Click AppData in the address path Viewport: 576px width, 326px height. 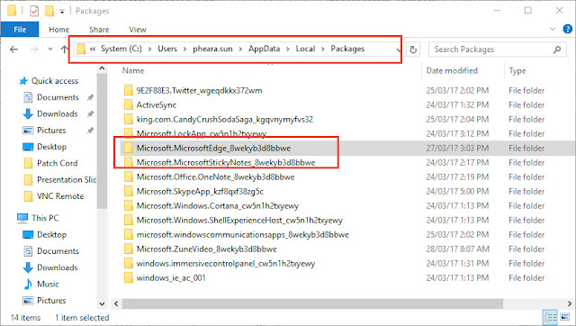[264, 49]
